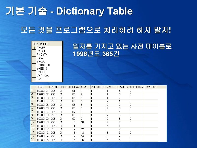Click the PDATE cell 19980109

(42, 119)
